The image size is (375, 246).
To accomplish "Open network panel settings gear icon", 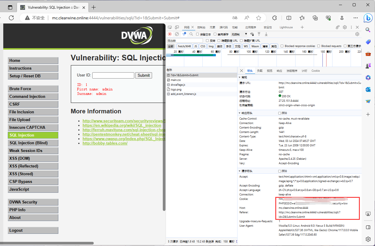I will click(x=357, y=34).
